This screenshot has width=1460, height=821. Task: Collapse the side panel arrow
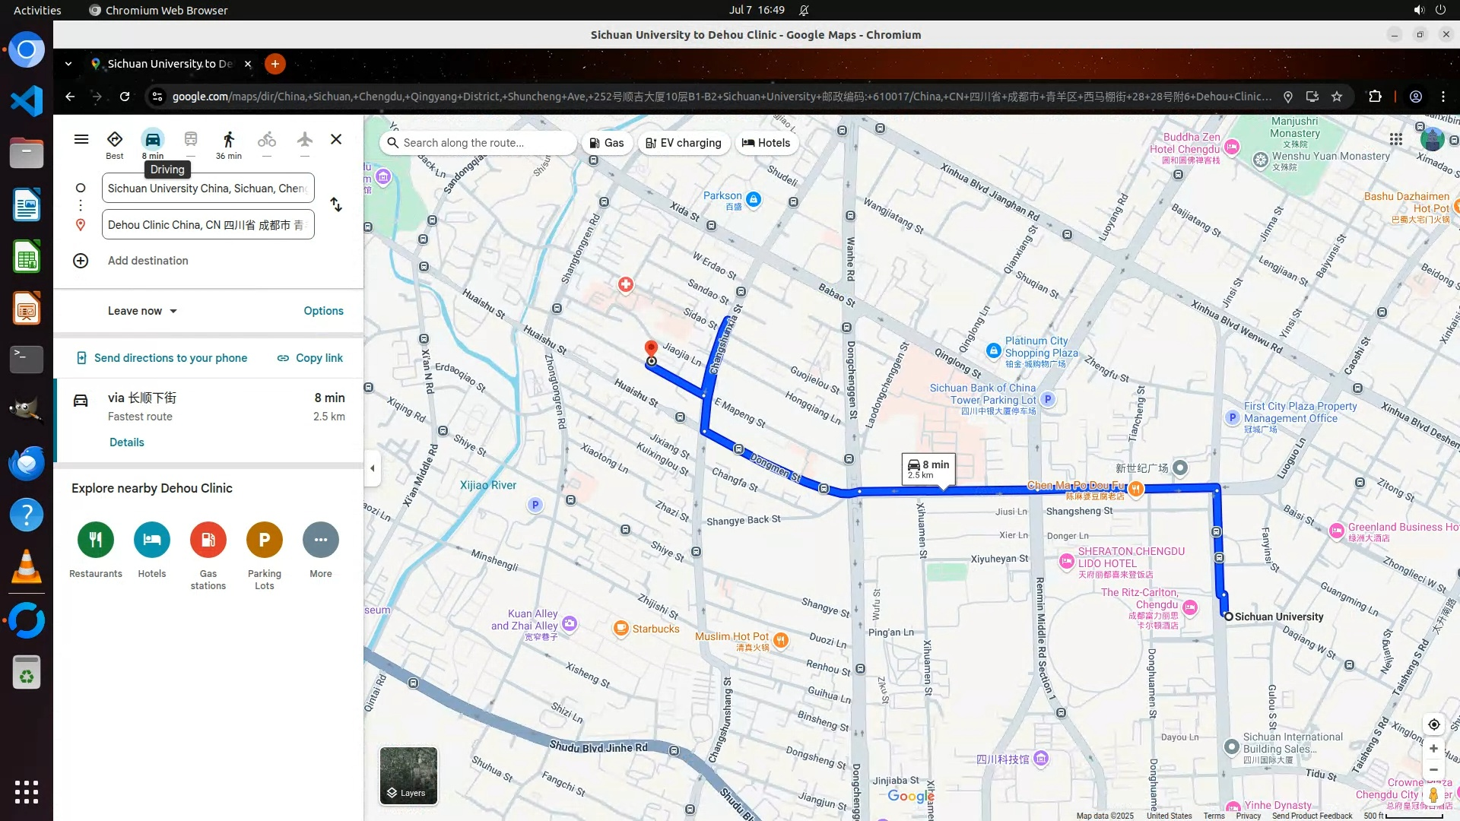coord(373,468)
